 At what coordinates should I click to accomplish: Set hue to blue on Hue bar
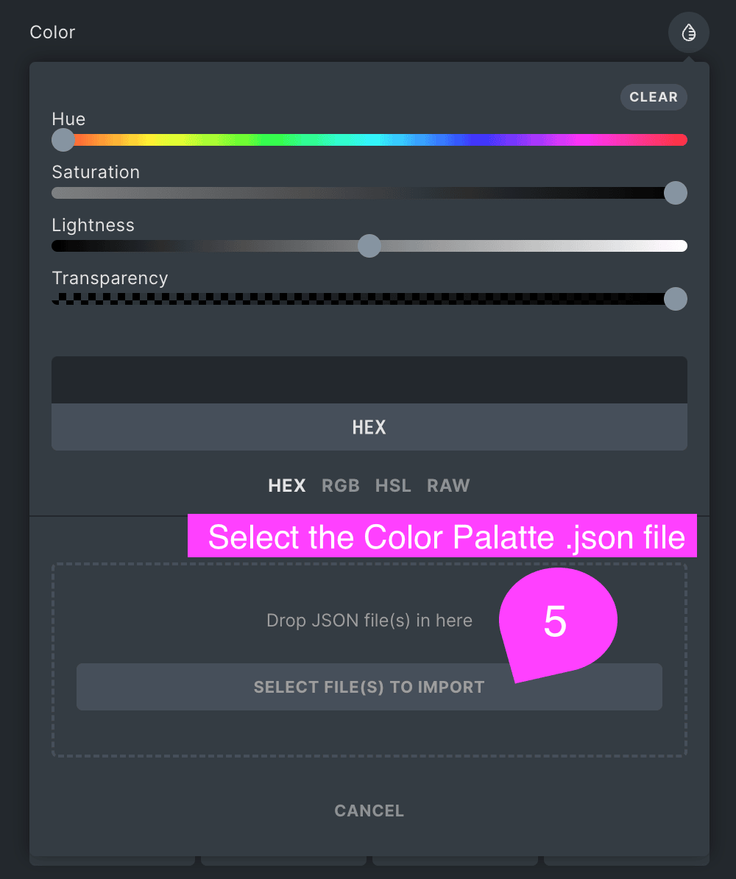476,140
